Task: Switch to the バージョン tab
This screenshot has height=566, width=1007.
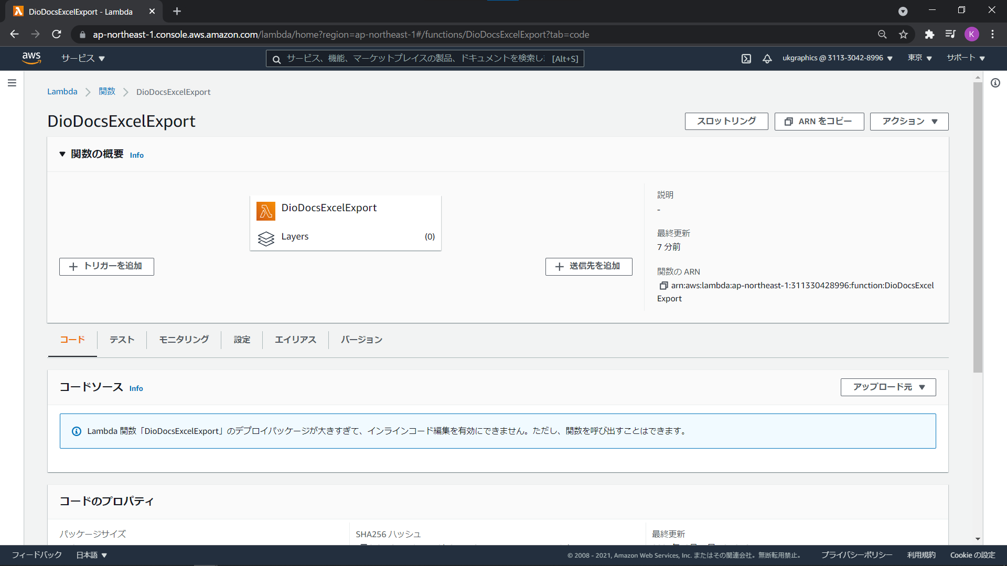Action: tap(361, 340)
